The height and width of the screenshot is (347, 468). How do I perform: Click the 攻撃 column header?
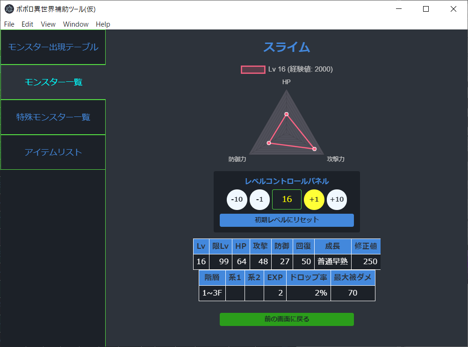coord(260,246)
